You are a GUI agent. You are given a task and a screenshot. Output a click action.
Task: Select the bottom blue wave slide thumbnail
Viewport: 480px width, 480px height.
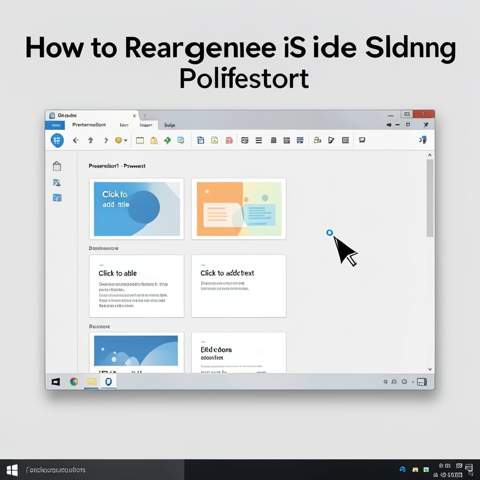136,352
